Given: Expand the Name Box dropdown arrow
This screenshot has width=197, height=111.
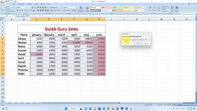Looking at the screenshot, I should click(x=15, y=16).
